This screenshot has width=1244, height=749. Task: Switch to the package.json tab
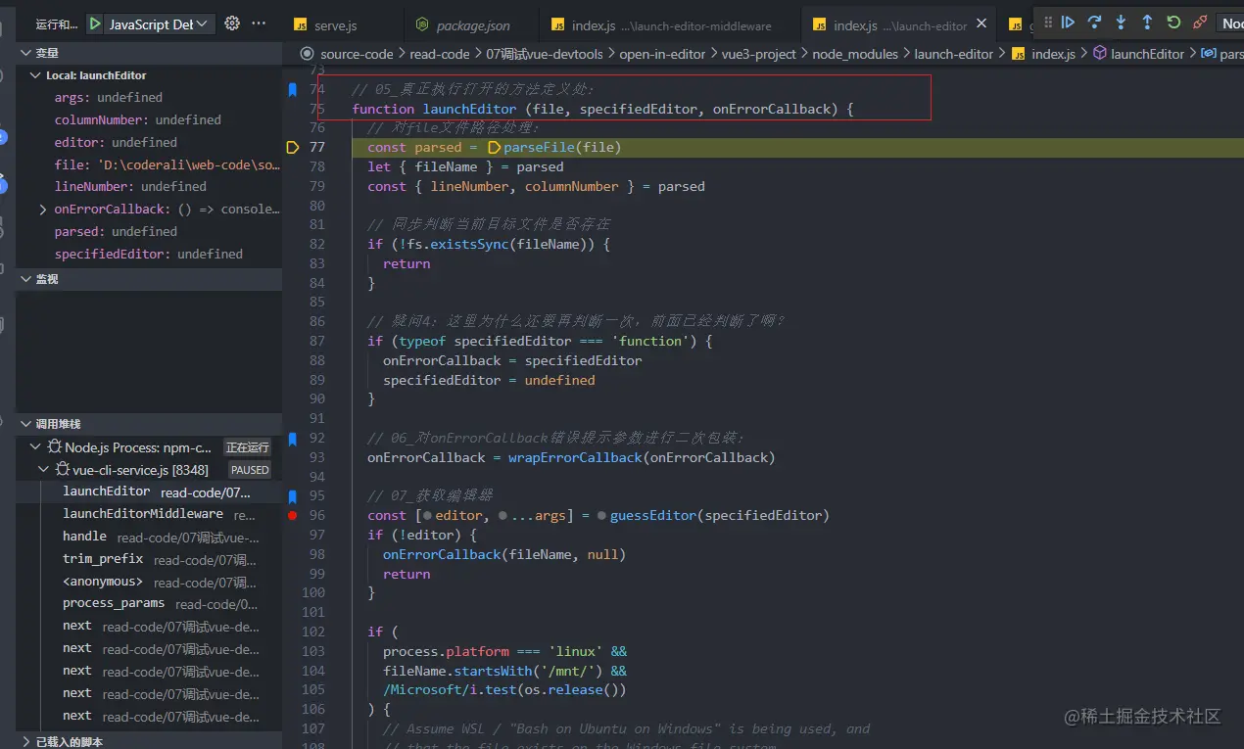point(473,25)
